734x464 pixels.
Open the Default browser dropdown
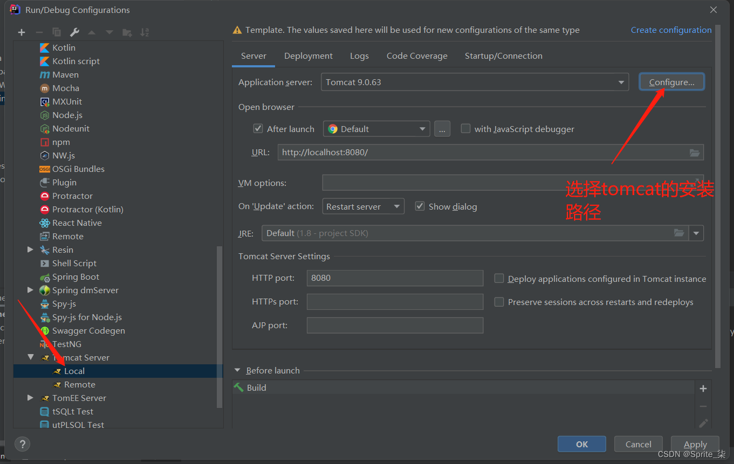coord(376,129)
